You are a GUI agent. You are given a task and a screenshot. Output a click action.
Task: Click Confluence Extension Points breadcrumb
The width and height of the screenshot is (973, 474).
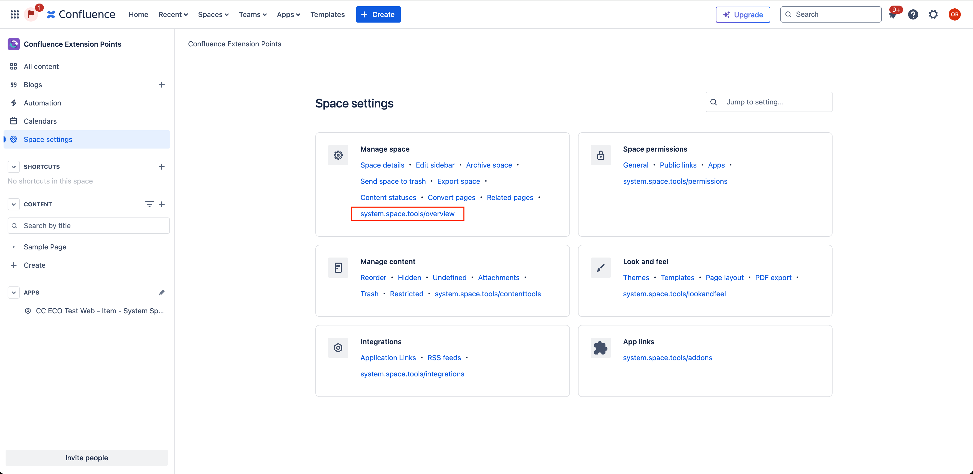tap(235, 44)
